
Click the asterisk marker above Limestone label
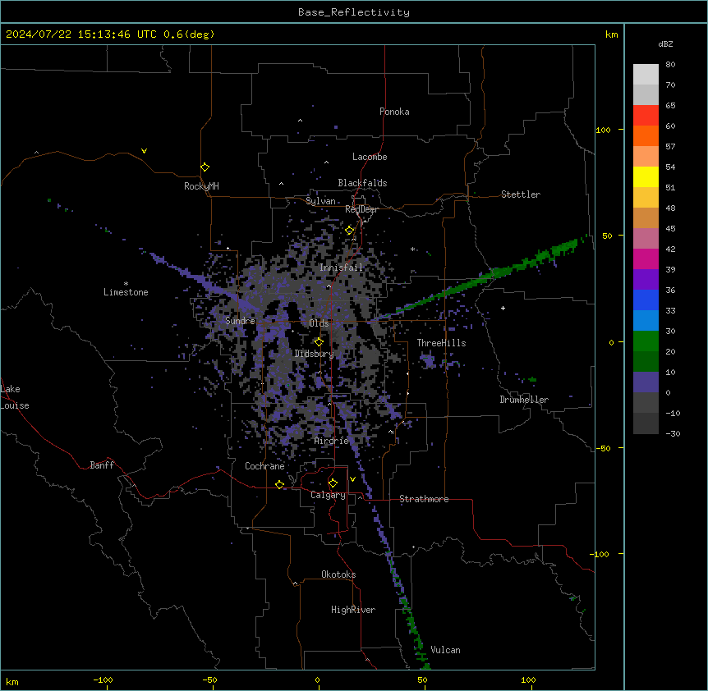click(x=126, y=284)
